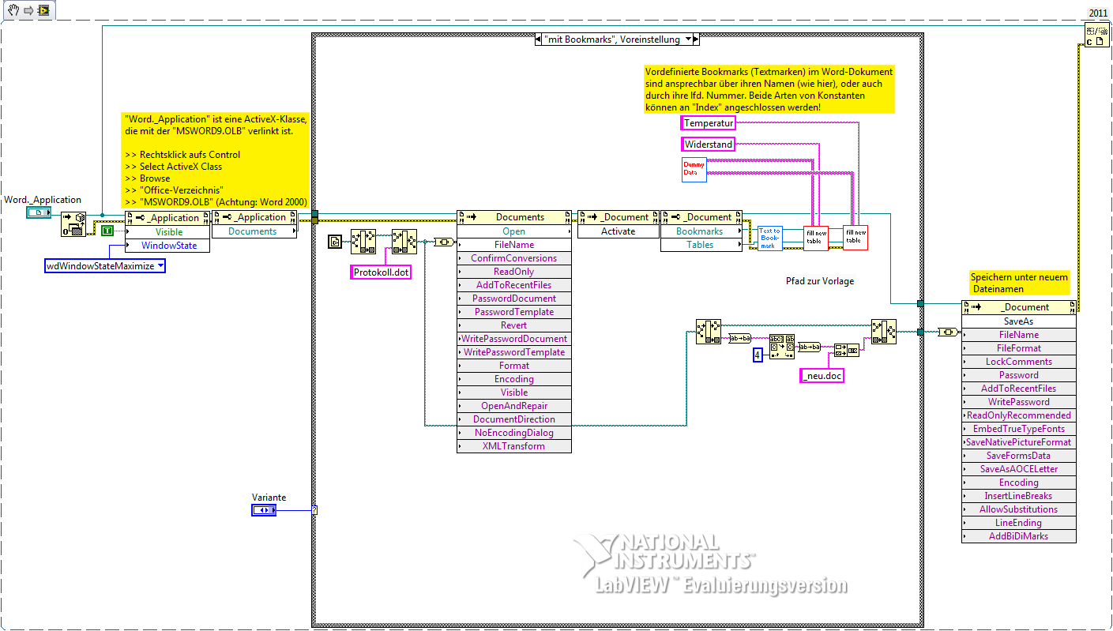Screen dimensions: 1113x631
Task: Click the Activate method of _Document node
Action: 619,231
